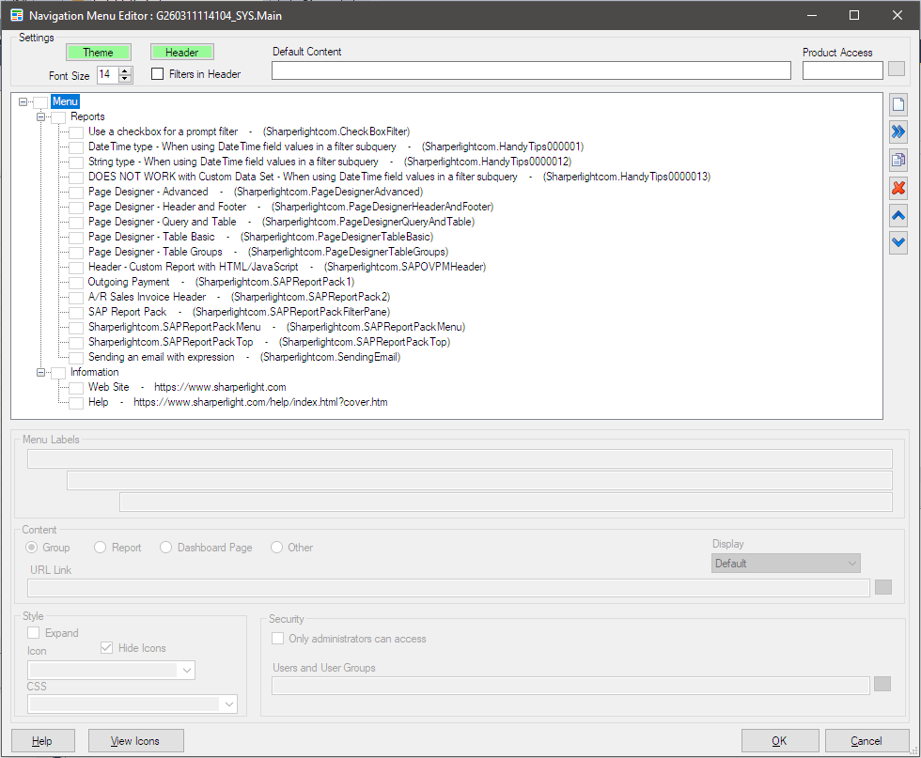Click the green Header button
The width and height of the screenshot is (921, 758).
[x=182, y=53]
